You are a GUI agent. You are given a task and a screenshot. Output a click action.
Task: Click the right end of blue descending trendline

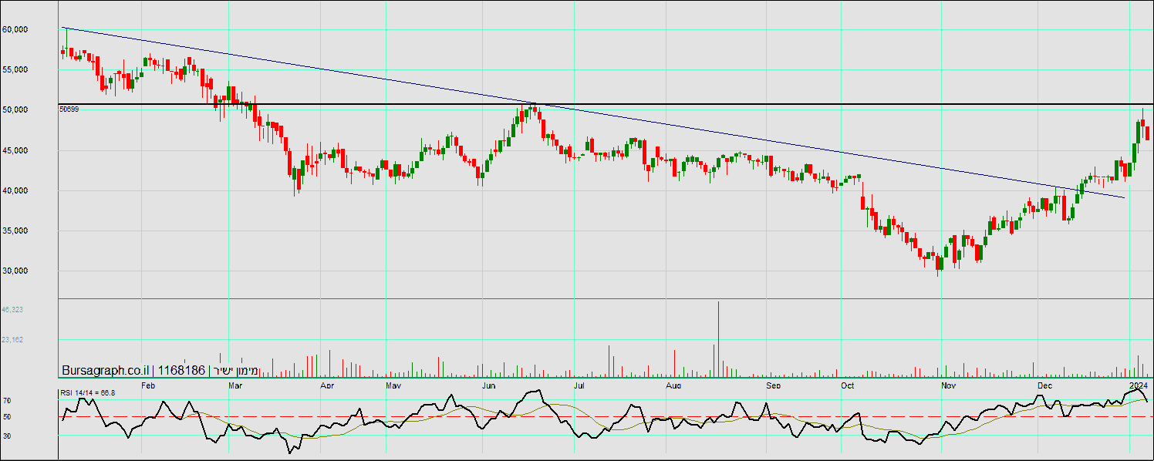click(x=1124, y=198)
